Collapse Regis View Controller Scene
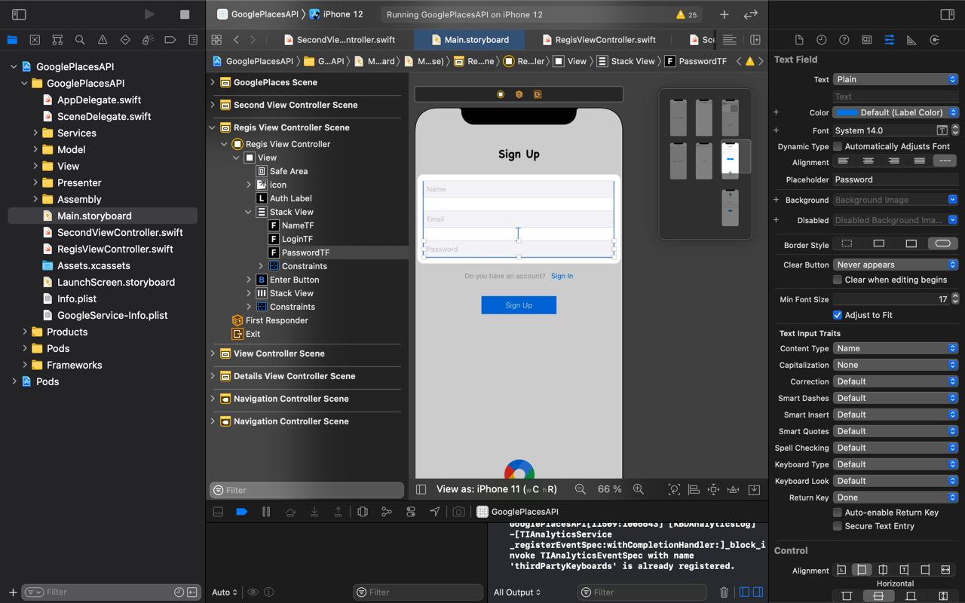965x603 pixels. coord(213,127)
